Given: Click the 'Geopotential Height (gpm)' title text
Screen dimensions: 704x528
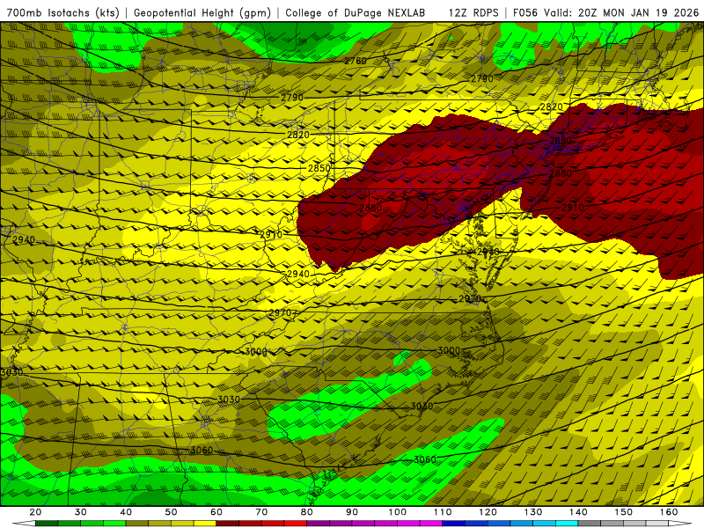Looking at the screenshot, I should pyautogui.click(x=202, y=12).
